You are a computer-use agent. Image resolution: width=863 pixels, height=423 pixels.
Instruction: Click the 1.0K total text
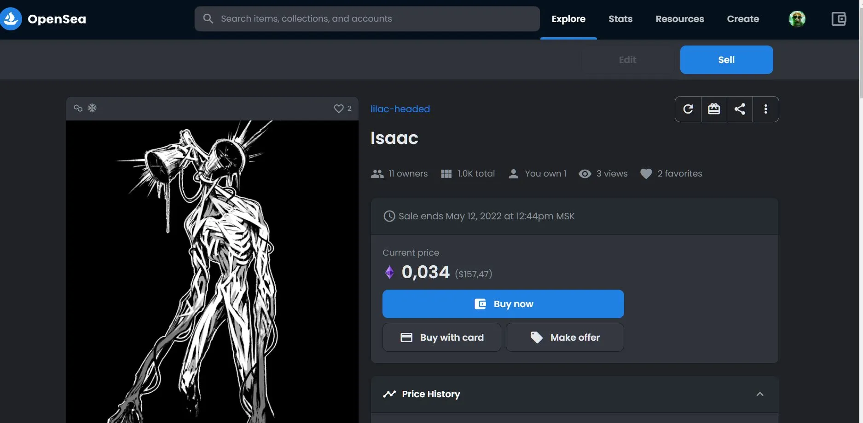coord(476,174)
